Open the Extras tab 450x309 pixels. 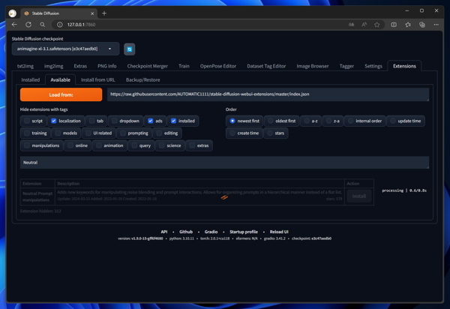tap(80, 66)
